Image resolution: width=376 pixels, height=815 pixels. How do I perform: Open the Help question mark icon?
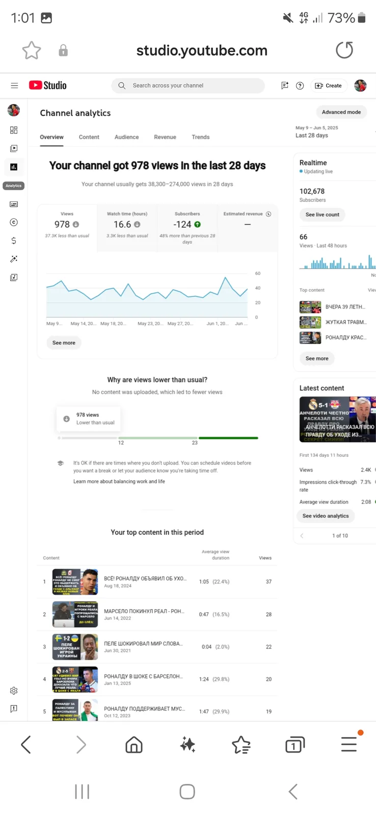point(300,86)
